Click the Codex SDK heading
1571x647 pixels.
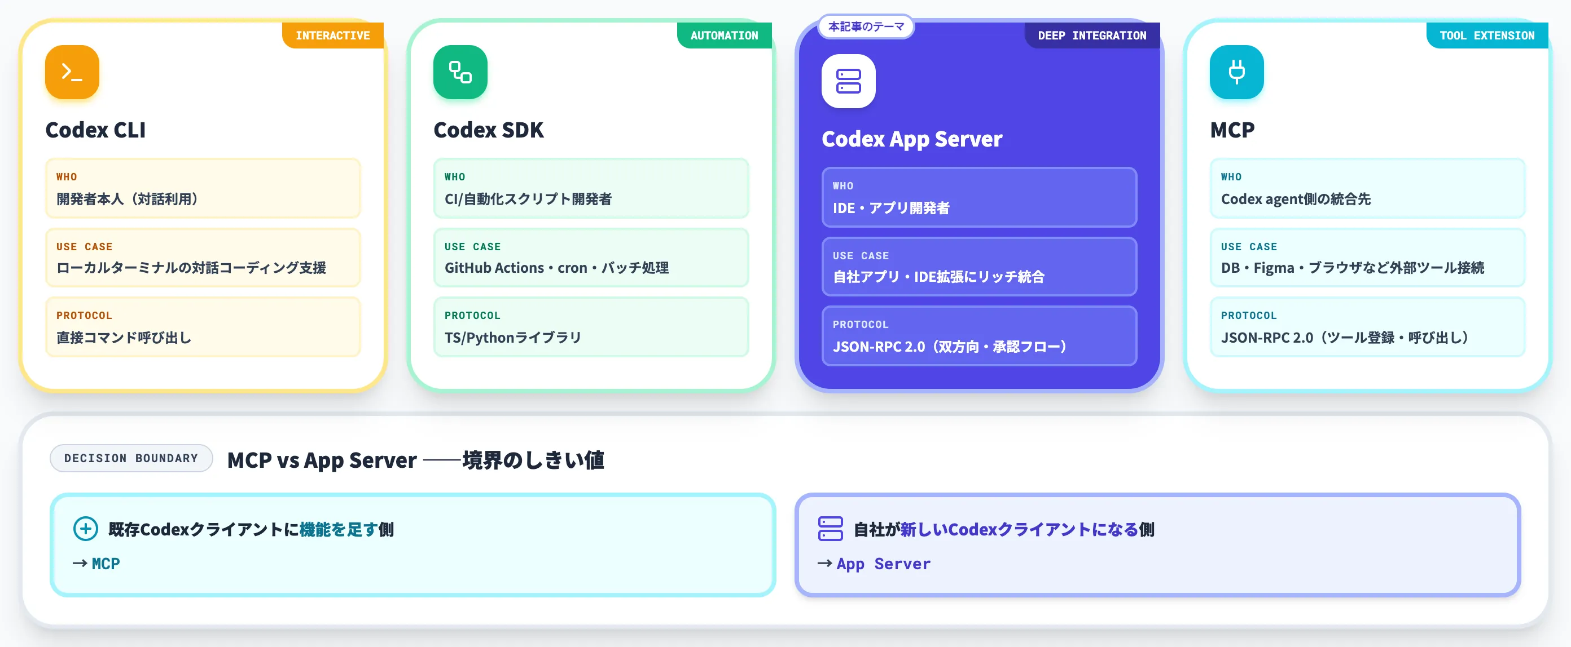[489, 130]
